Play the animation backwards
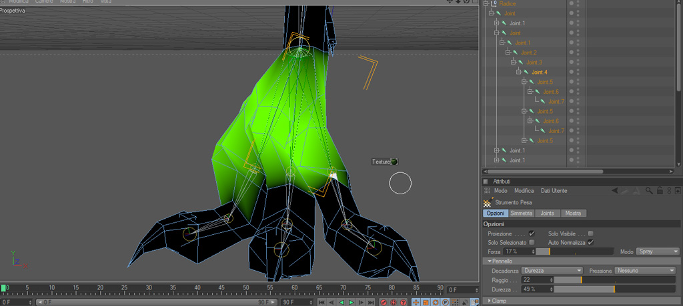The width and height of the screenshot is (683, 306). click(341, 302)
